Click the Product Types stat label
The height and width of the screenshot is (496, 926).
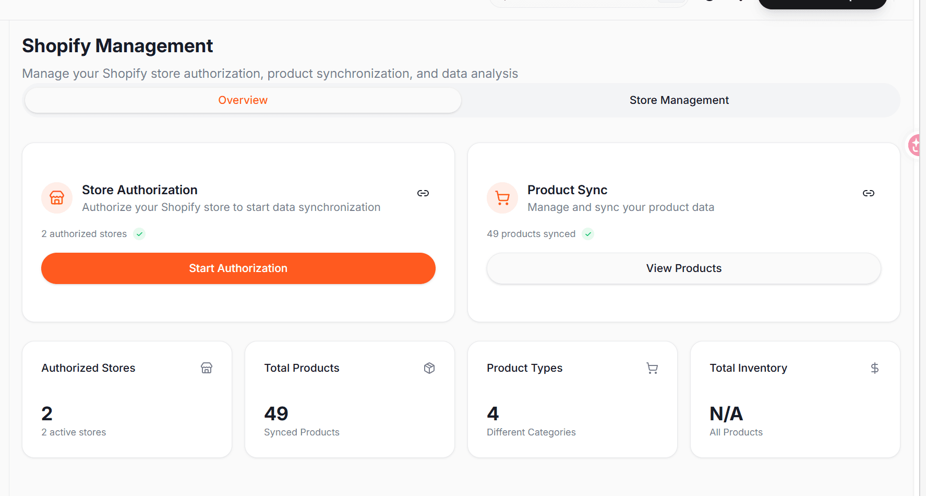(524, 368)
